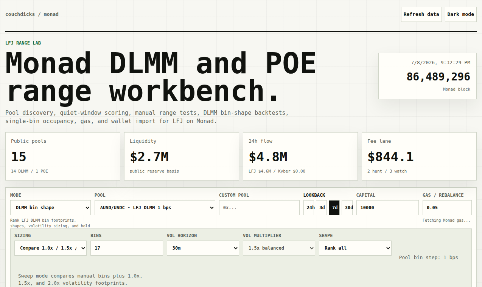The width and height of the screenshot is (482, 287).
Task: Click the text 'Pool bin step: 1 bps'
Action: pyautogui.click(x=429, y=258)
